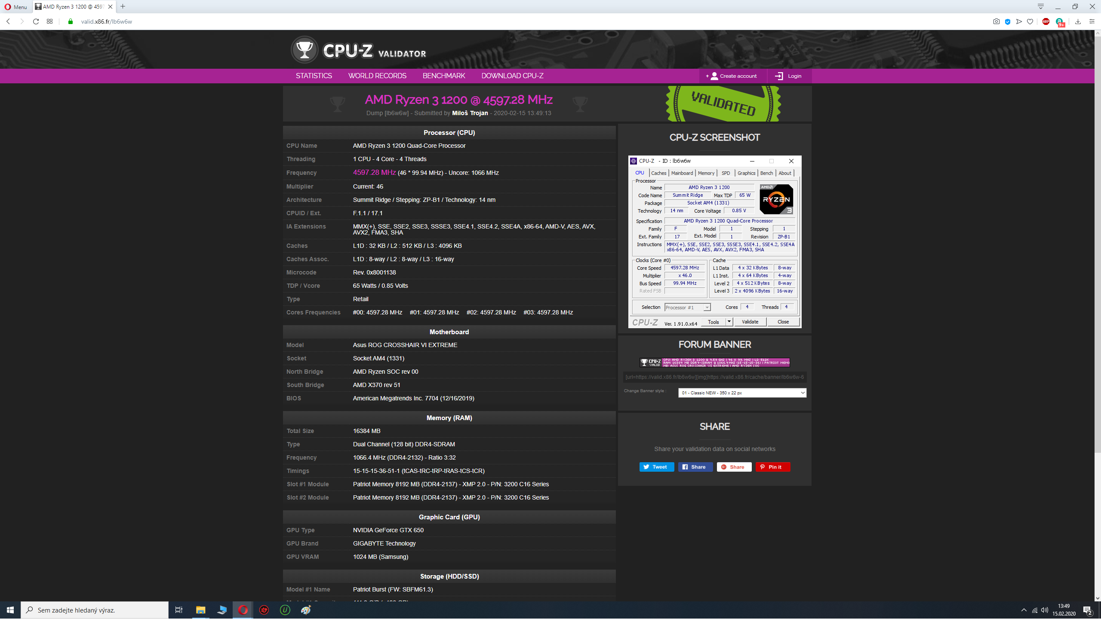This screenshot has width=1101, height=622.
Task: Click the Opera icon on the taskbar
Action: coord(243,610)
